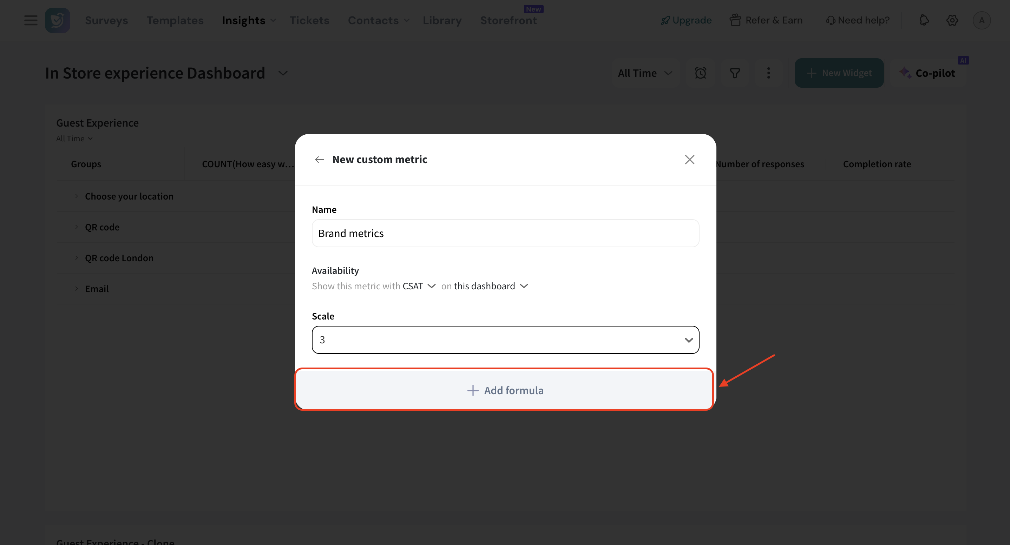
Task: Click the Name input field
Action: coord(505,233)
